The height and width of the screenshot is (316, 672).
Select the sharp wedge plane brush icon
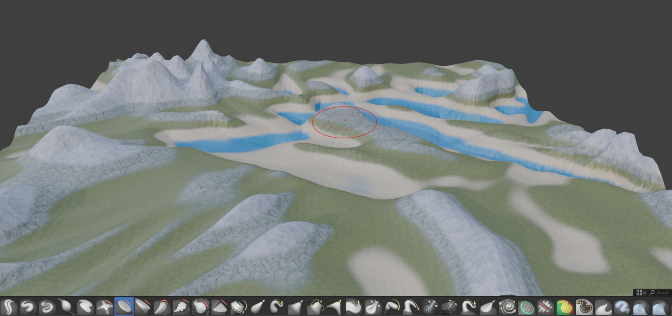click(220, 307)
